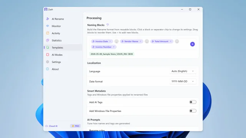Remove the Vendor Name block
Screen dimensions: 246x138
pyautogui.click(x=140, y=41)
